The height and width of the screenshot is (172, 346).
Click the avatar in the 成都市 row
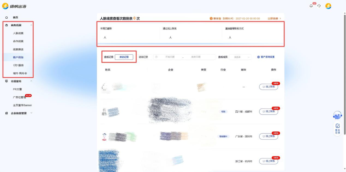tap(104, 112)
